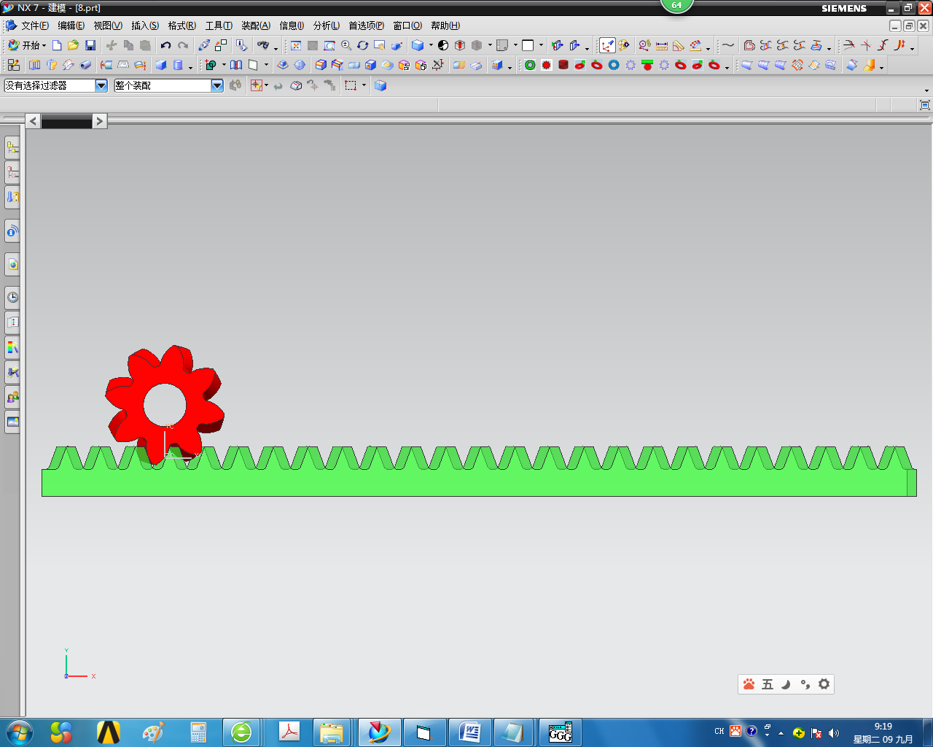Click the red burst gear icon

[x=547, y=65]
